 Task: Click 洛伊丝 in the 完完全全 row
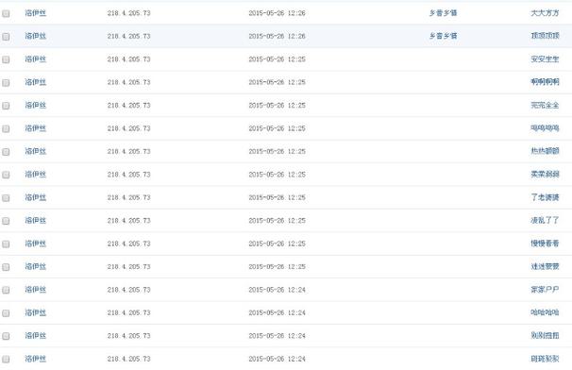(x=35, y=105)
